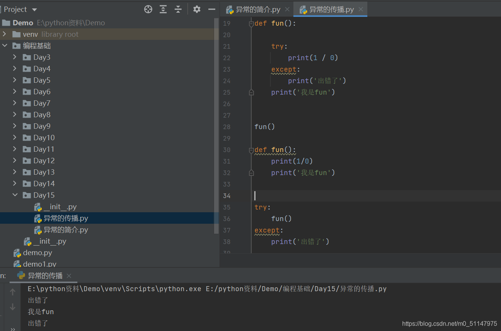This screenshot has width=501, height=331.
Task: Expand the Day8 folder
Action: (x=15, y=115)
